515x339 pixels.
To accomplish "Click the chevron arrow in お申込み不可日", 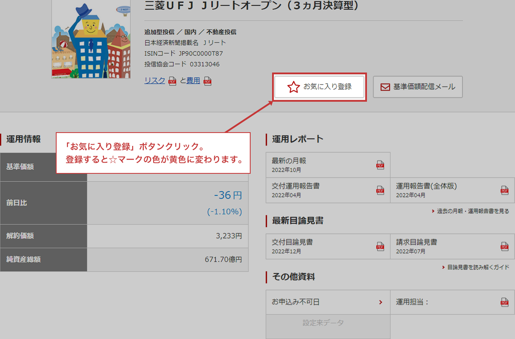I will pos(380,302).
